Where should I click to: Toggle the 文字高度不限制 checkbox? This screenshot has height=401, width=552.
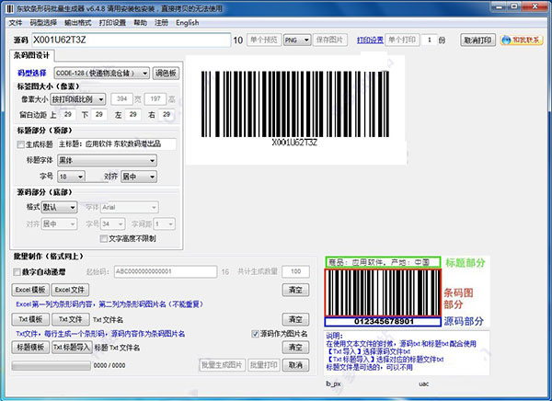click(x=102, y=238)
